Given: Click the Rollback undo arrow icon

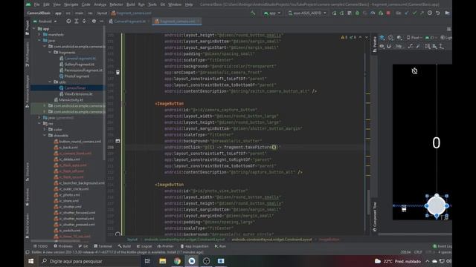Looking at the screenshot, I should coord(438,13).
